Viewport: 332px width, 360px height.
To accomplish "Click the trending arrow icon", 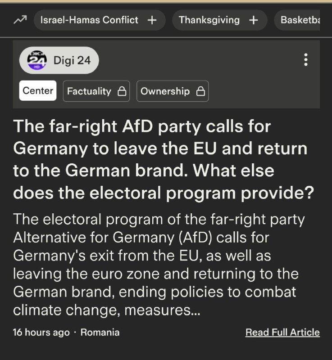I will [20, 20].
